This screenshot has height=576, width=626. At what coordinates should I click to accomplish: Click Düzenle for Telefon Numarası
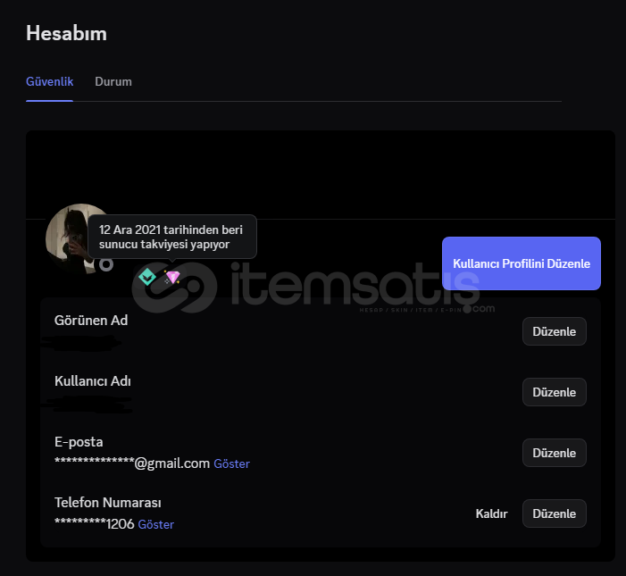pyautogui.click(x=555, y=513)
